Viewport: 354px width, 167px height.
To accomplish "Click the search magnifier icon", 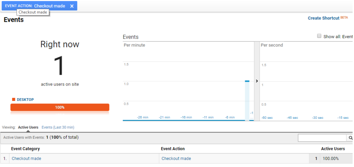I will pyautogui.click(x=351, y=138).
